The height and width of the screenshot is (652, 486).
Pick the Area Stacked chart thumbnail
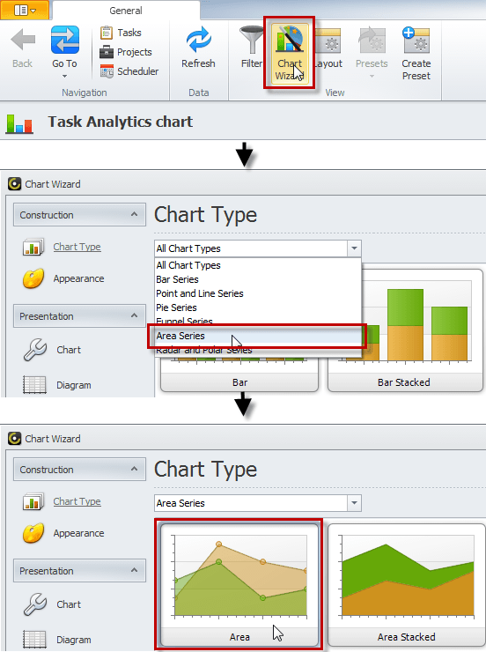click(x=406, y=584)
